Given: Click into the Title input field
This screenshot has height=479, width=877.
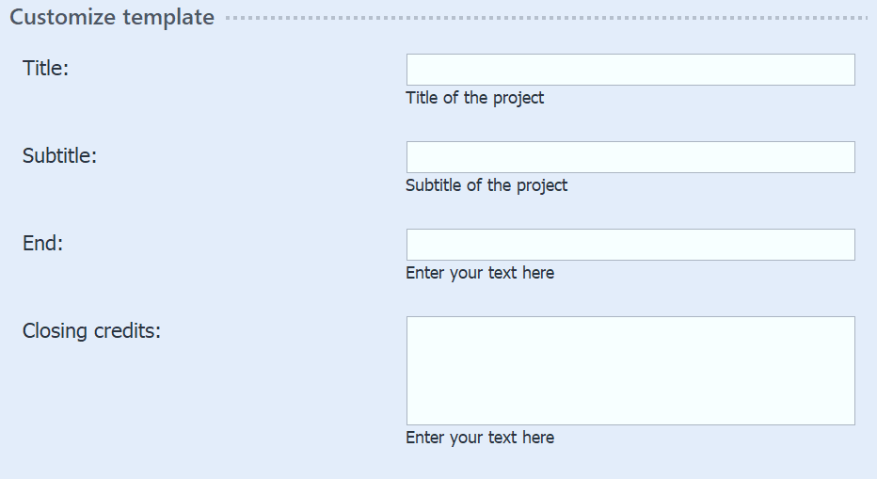Looking at the screenshot, I should click(x=630, y=70).
